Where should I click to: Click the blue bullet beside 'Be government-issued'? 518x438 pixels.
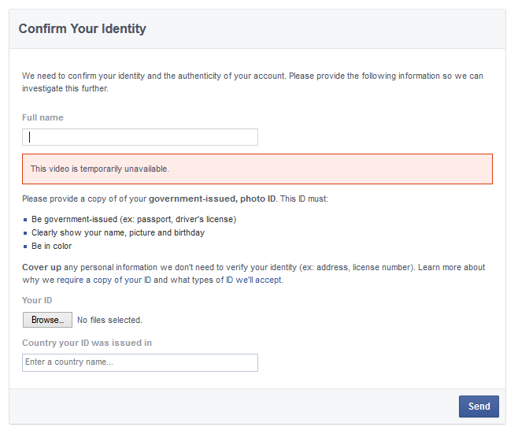point(25,220)
